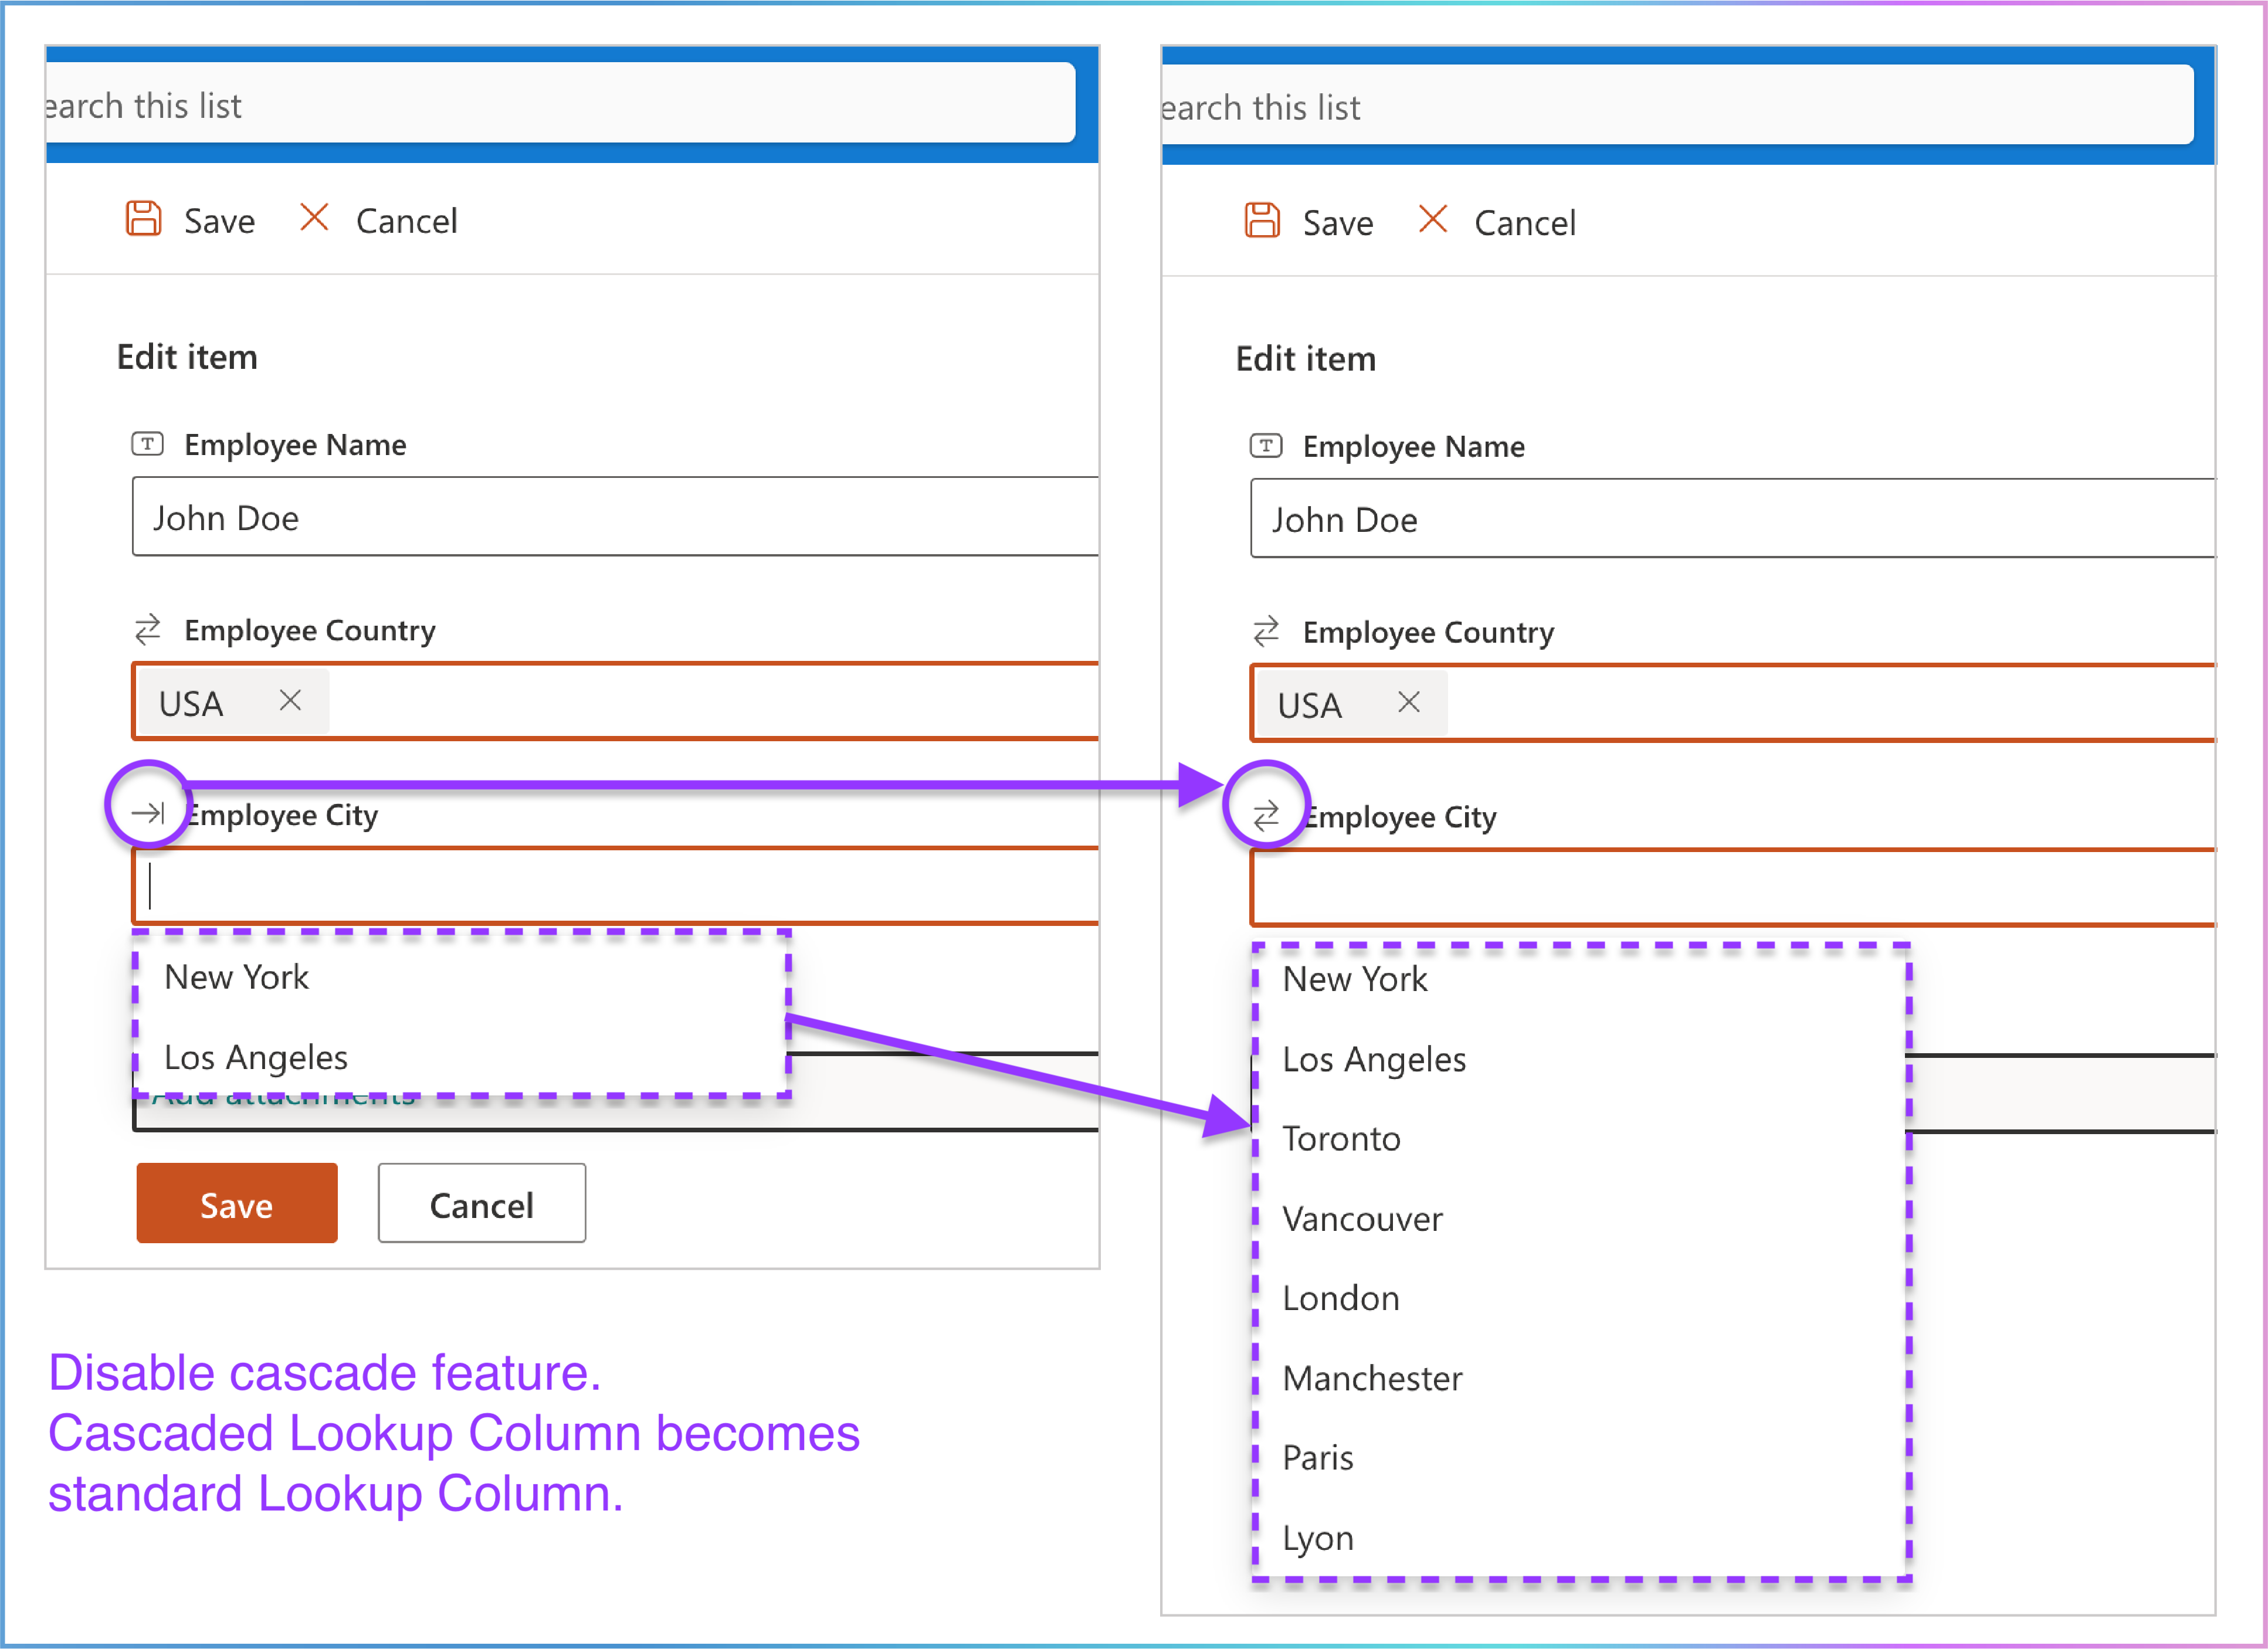The width and height of the screenshot is (2268, 1649).
Task: Click lookup arrows icon beside Employee Country, left panel
Action: (x=147, y=629)
